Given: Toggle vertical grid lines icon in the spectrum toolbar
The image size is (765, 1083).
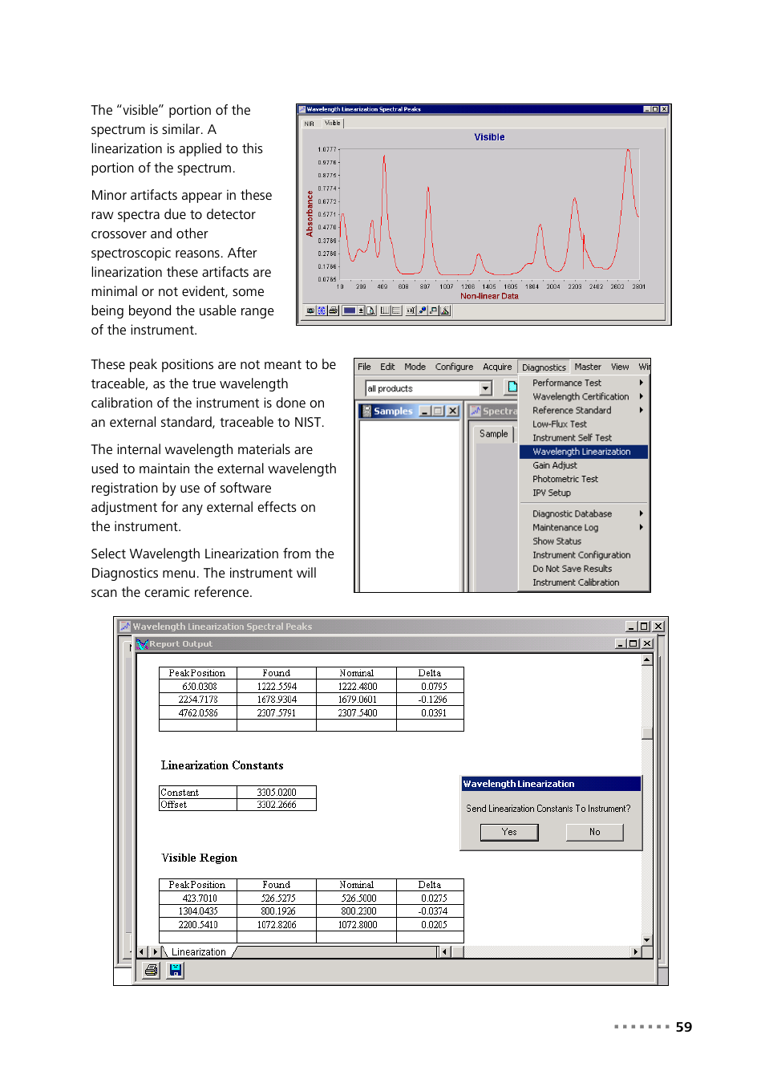Looking at the screenshot, I should pos(385,310).
